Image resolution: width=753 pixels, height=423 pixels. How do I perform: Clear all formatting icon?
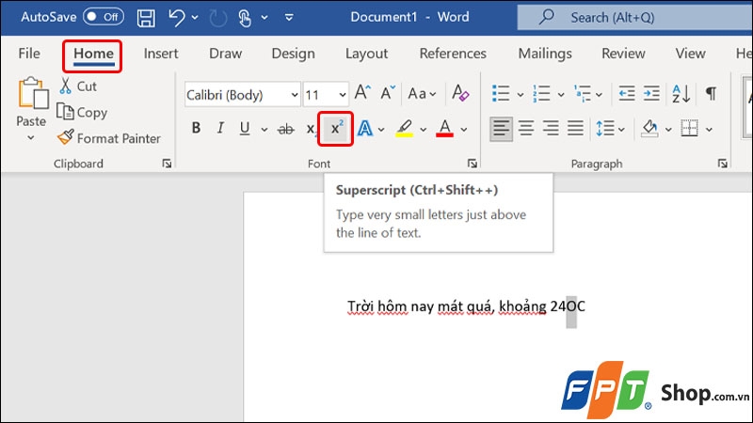click(x=460, y=92)
